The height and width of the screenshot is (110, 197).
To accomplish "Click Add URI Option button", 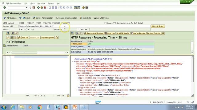I will point(101,18).
